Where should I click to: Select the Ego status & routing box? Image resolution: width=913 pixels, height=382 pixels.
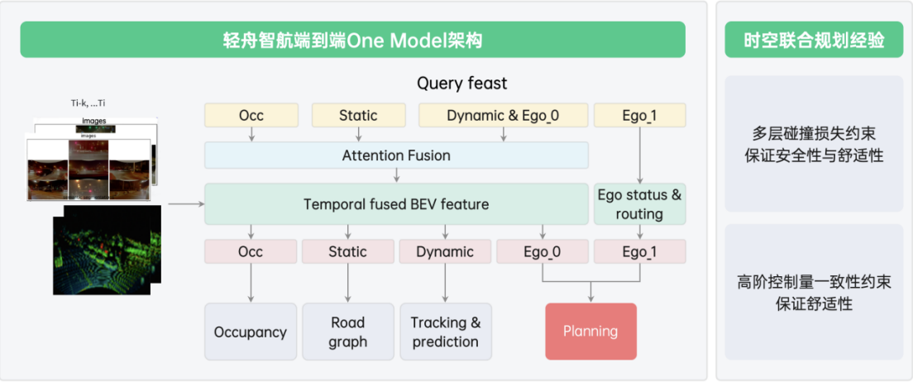(639, 203)
